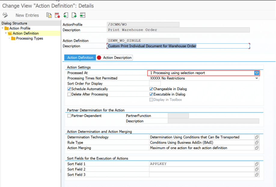
Task: Open value help for Action Merging
Action: (257, 148)
